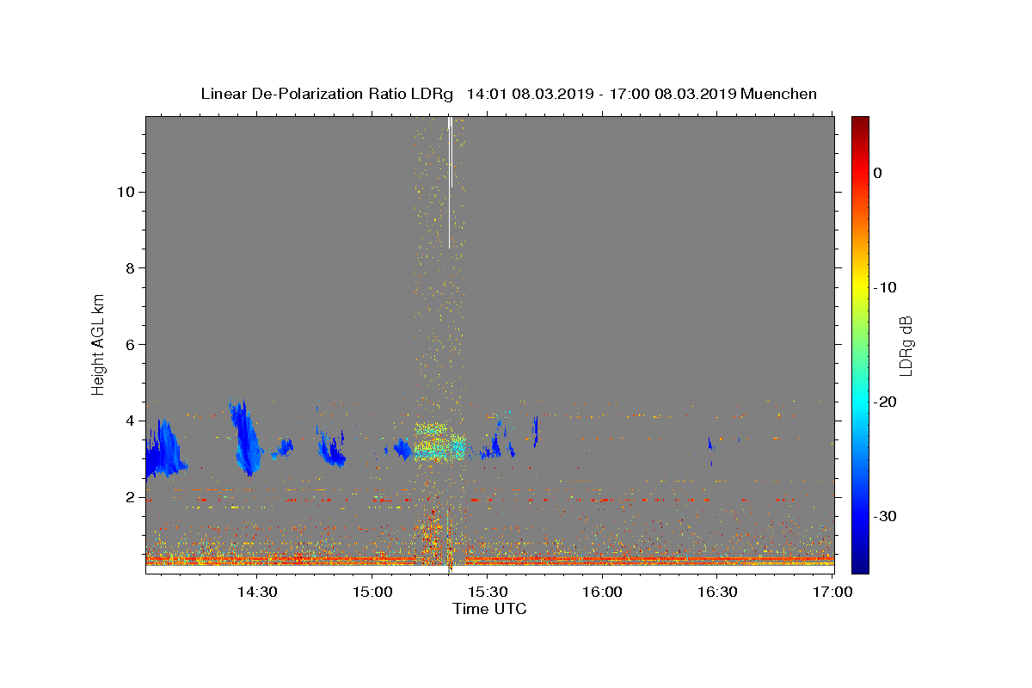Click the 'Muenchen' location in the title

click(x=778, y=94)
